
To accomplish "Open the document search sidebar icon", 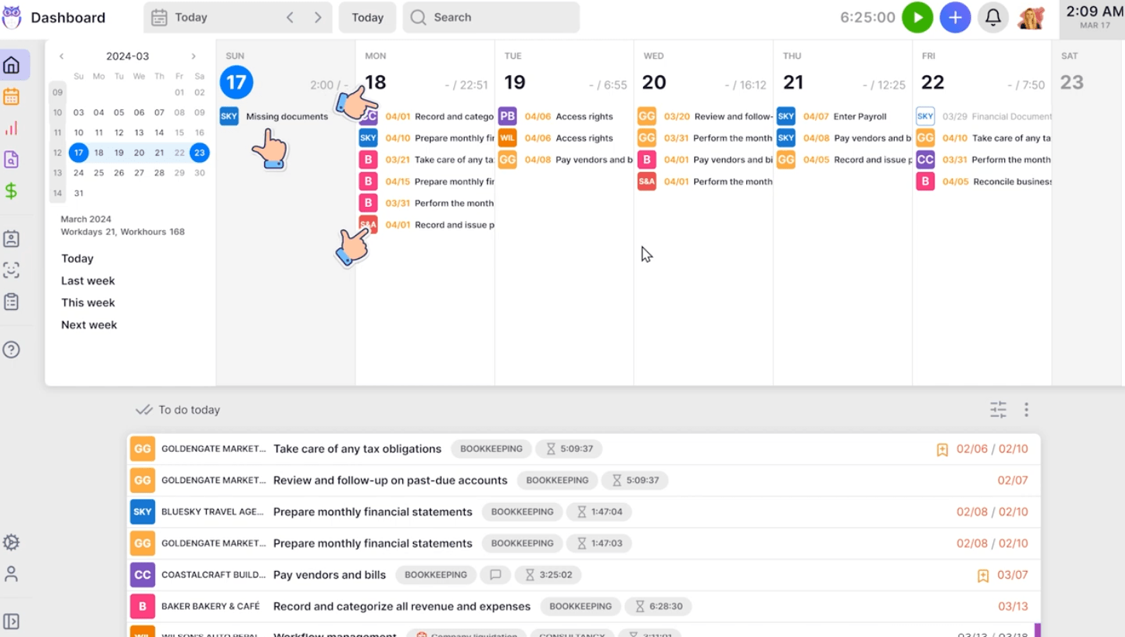I will (x=12, y=160).
